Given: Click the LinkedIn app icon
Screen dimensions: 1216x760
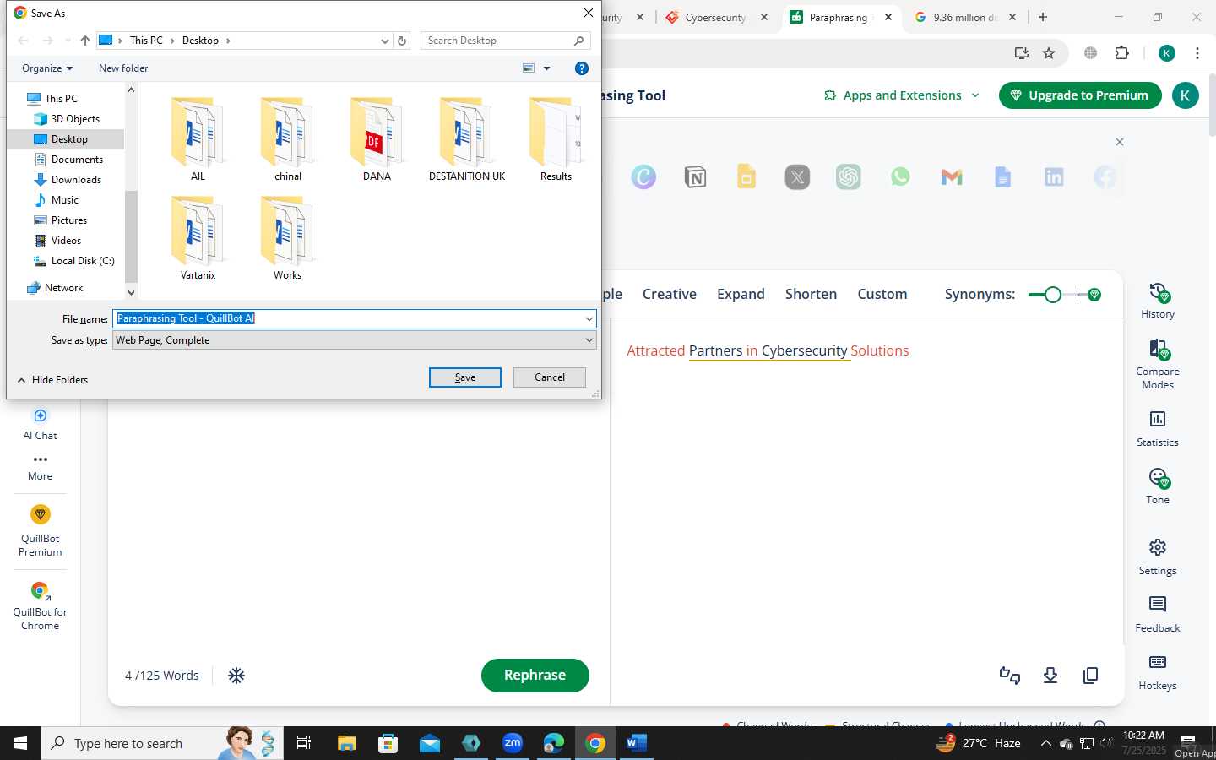Looking at the screenshot, I should (x=1054, y=177).
